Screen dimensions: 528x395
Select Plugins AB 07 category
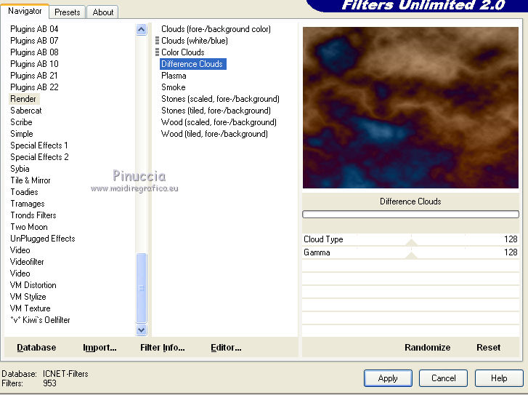[x=34, y=41]
